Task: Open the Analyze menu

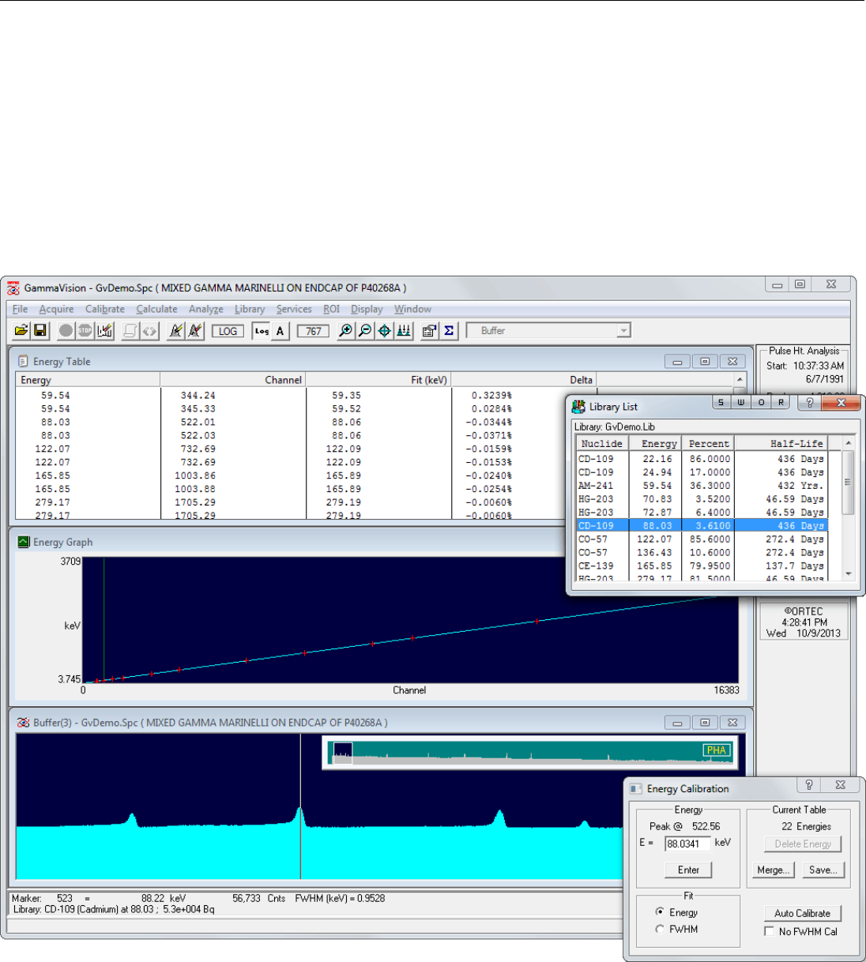Action: 205,309
